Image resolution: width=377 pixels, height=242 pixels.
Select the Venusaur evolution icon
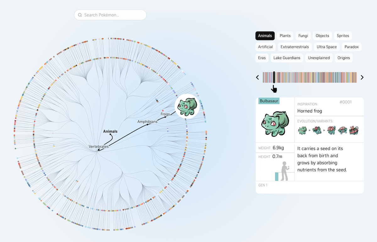pyautogui.click(x=331, y=130)
